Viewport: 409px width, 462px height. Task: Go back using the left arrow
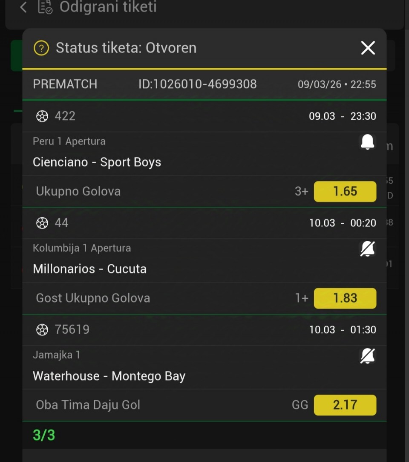point(23,7)
